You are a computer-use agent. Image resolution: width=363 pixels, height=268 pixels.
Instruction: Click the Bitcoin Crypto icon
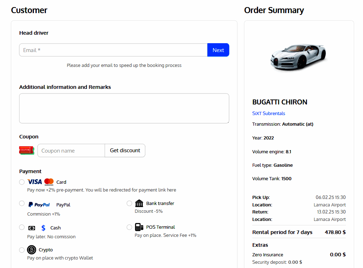click(x=32, y=250)
